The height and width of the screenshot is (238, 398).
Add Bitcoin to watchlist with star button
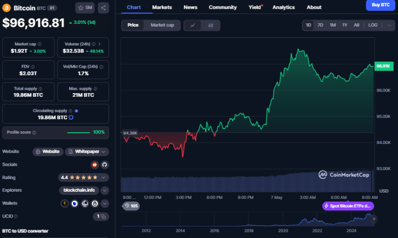tap(85, 7)
